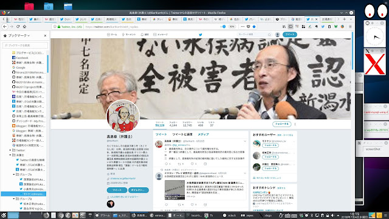Bookmark this page with the star icon

pos(254,27)
